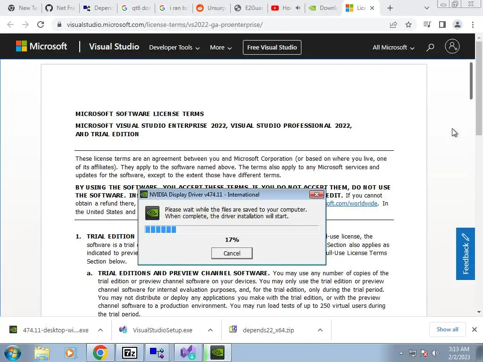Expand Developer Tools menu
Image resolution: width=483 pixels, height=362 pixels.
[x=175, y=48]
